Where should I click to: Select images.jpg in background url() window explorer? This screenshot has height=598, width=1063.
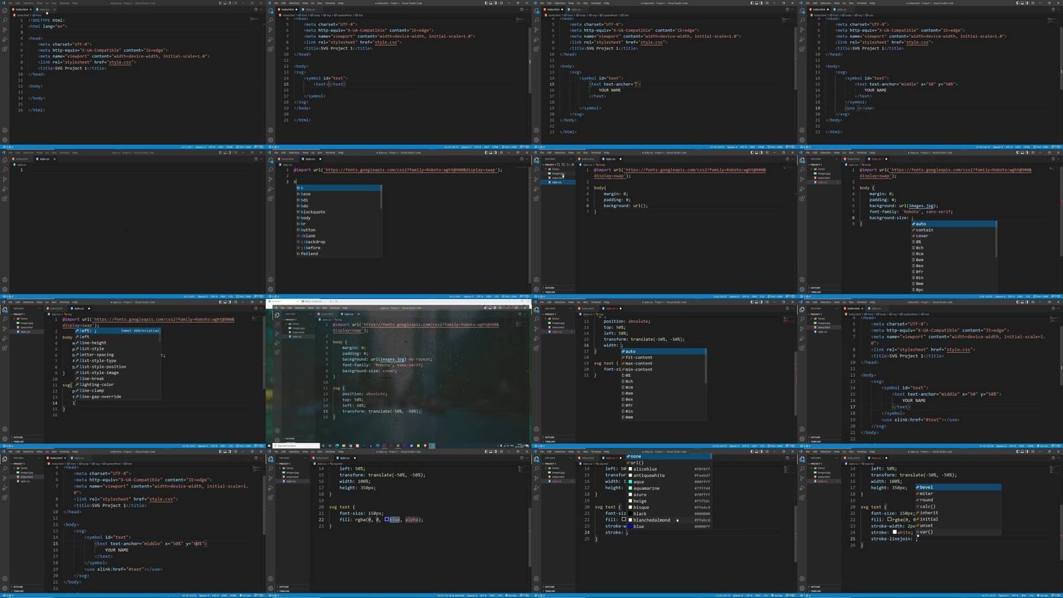558,173
